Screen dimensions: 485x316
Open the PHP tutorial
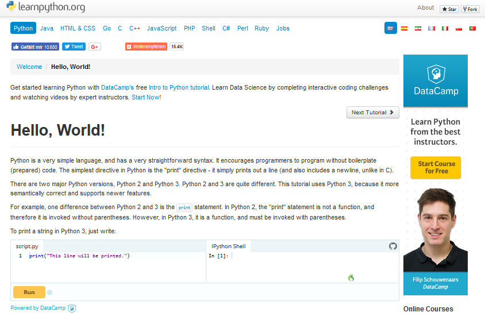click(x=189, y=28)
